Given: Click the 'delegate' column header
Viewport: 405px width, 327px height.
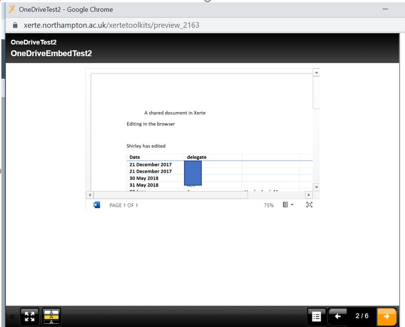Looking at the screenshot, I should pyautogui.click(x=196, y=157).
